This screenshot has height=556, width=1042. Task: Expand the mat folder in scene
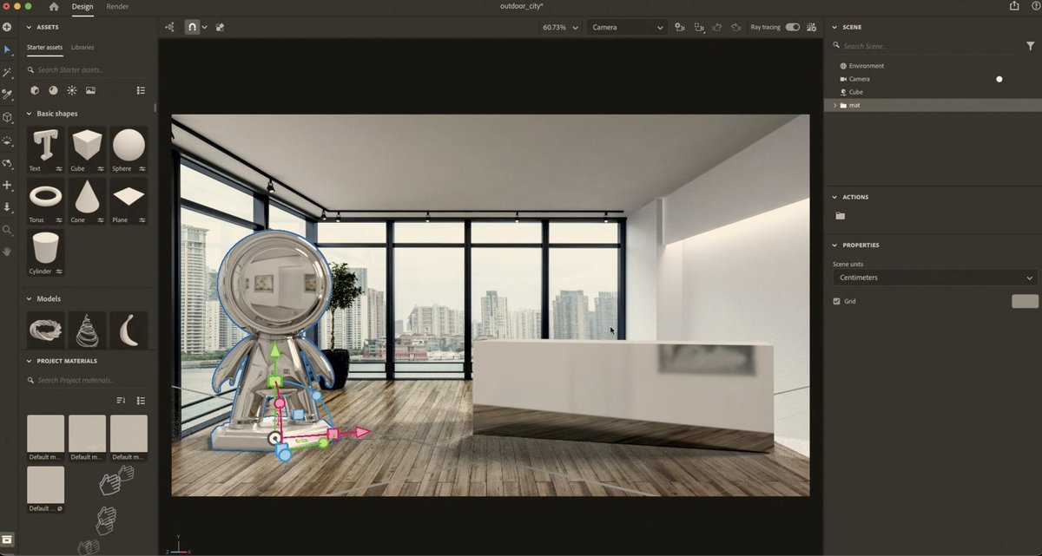click(x=834, y=105)
